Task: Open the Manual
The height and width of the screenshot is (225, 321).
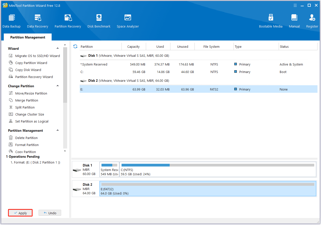Action: pos(294,21)
